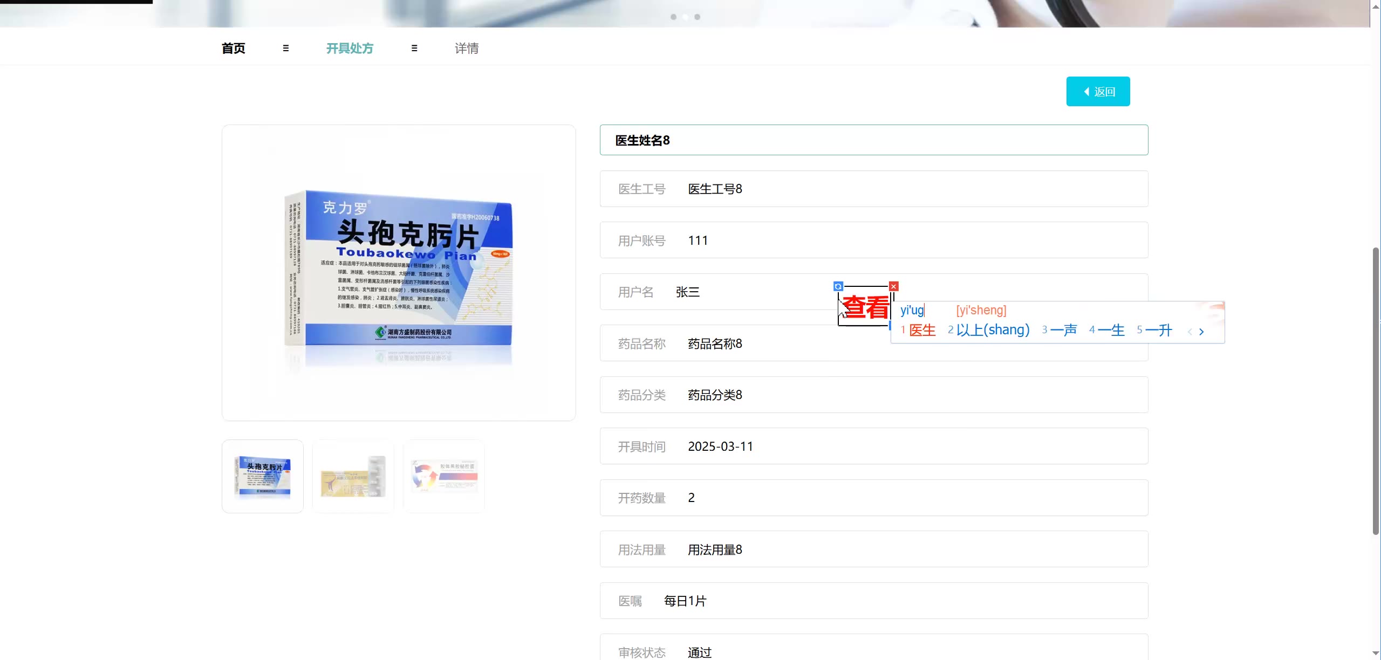
Task: Close the red 查看 annotation box
Action: pos(894,286)
